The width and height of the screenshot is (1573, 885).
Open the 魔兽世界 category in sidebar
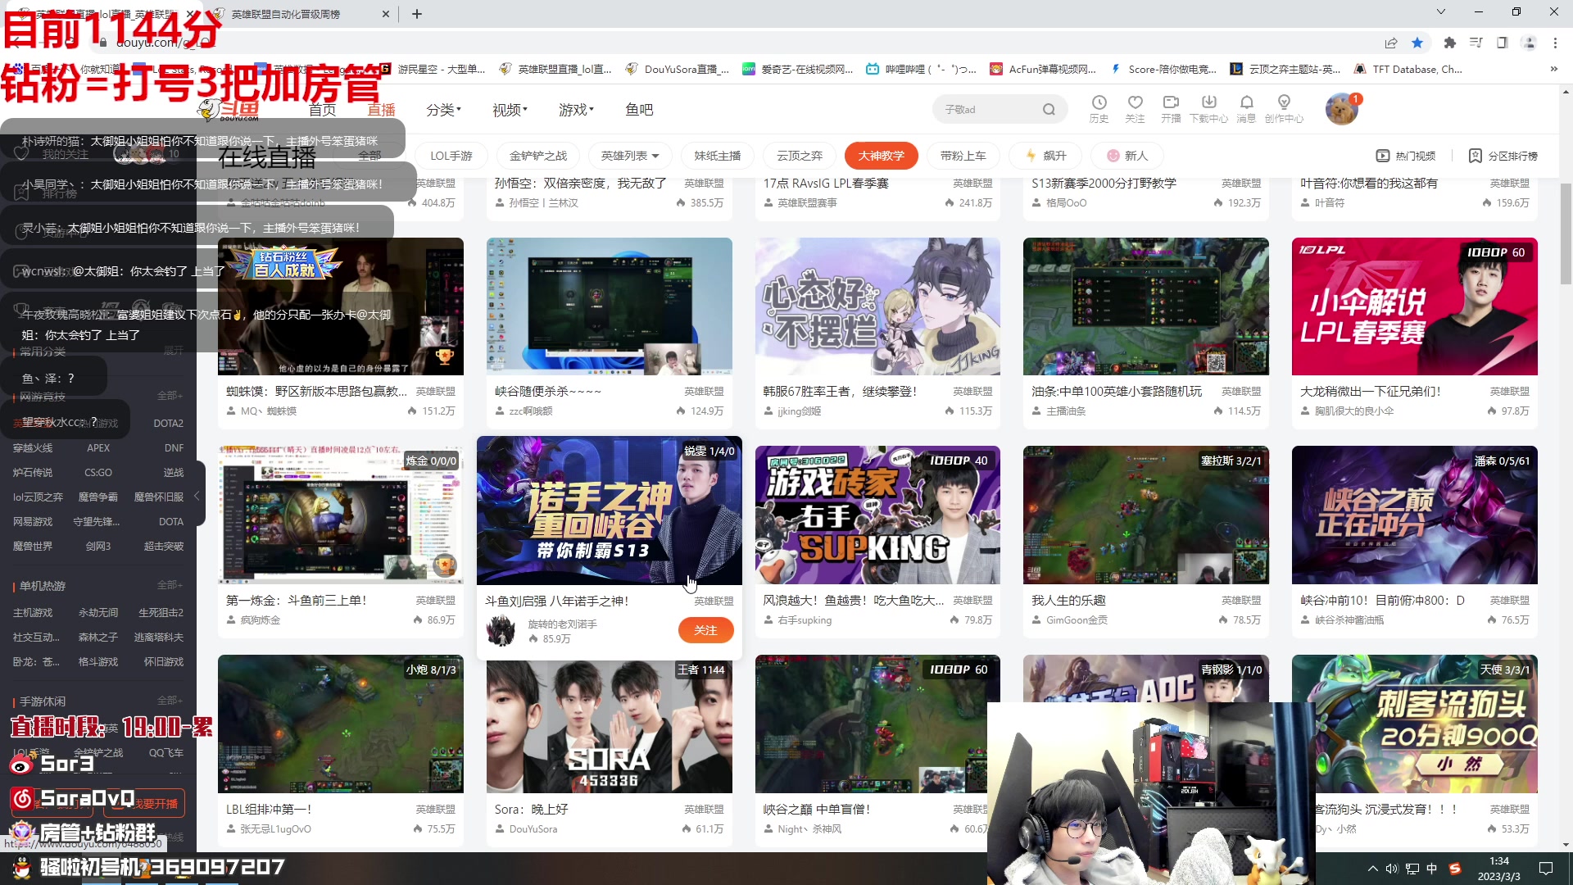pos(33,547)
